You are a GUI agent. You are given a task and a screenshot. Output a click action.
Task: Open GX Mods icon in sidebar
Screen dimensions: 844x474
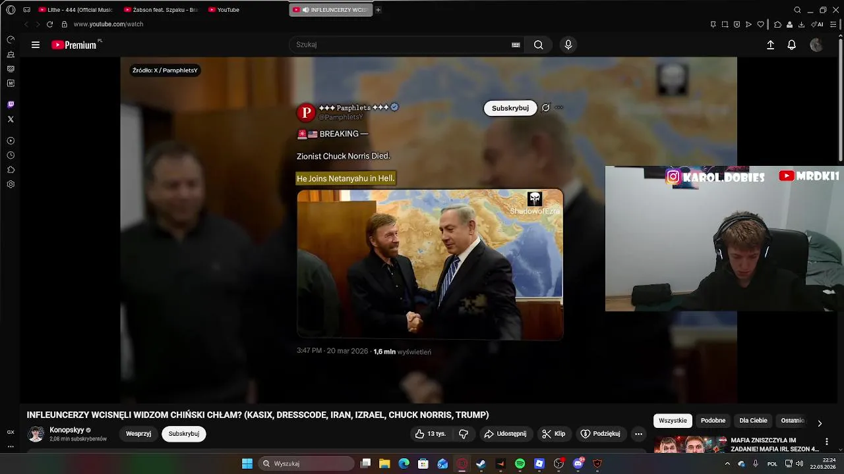pos(11,83)
